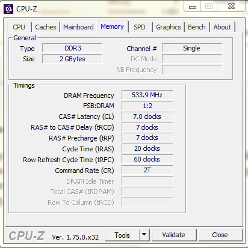This screenshot has width=248, height=248.
Task: Select the Mainboard tab
Action: pyautogui.click(x=78, y=27)
